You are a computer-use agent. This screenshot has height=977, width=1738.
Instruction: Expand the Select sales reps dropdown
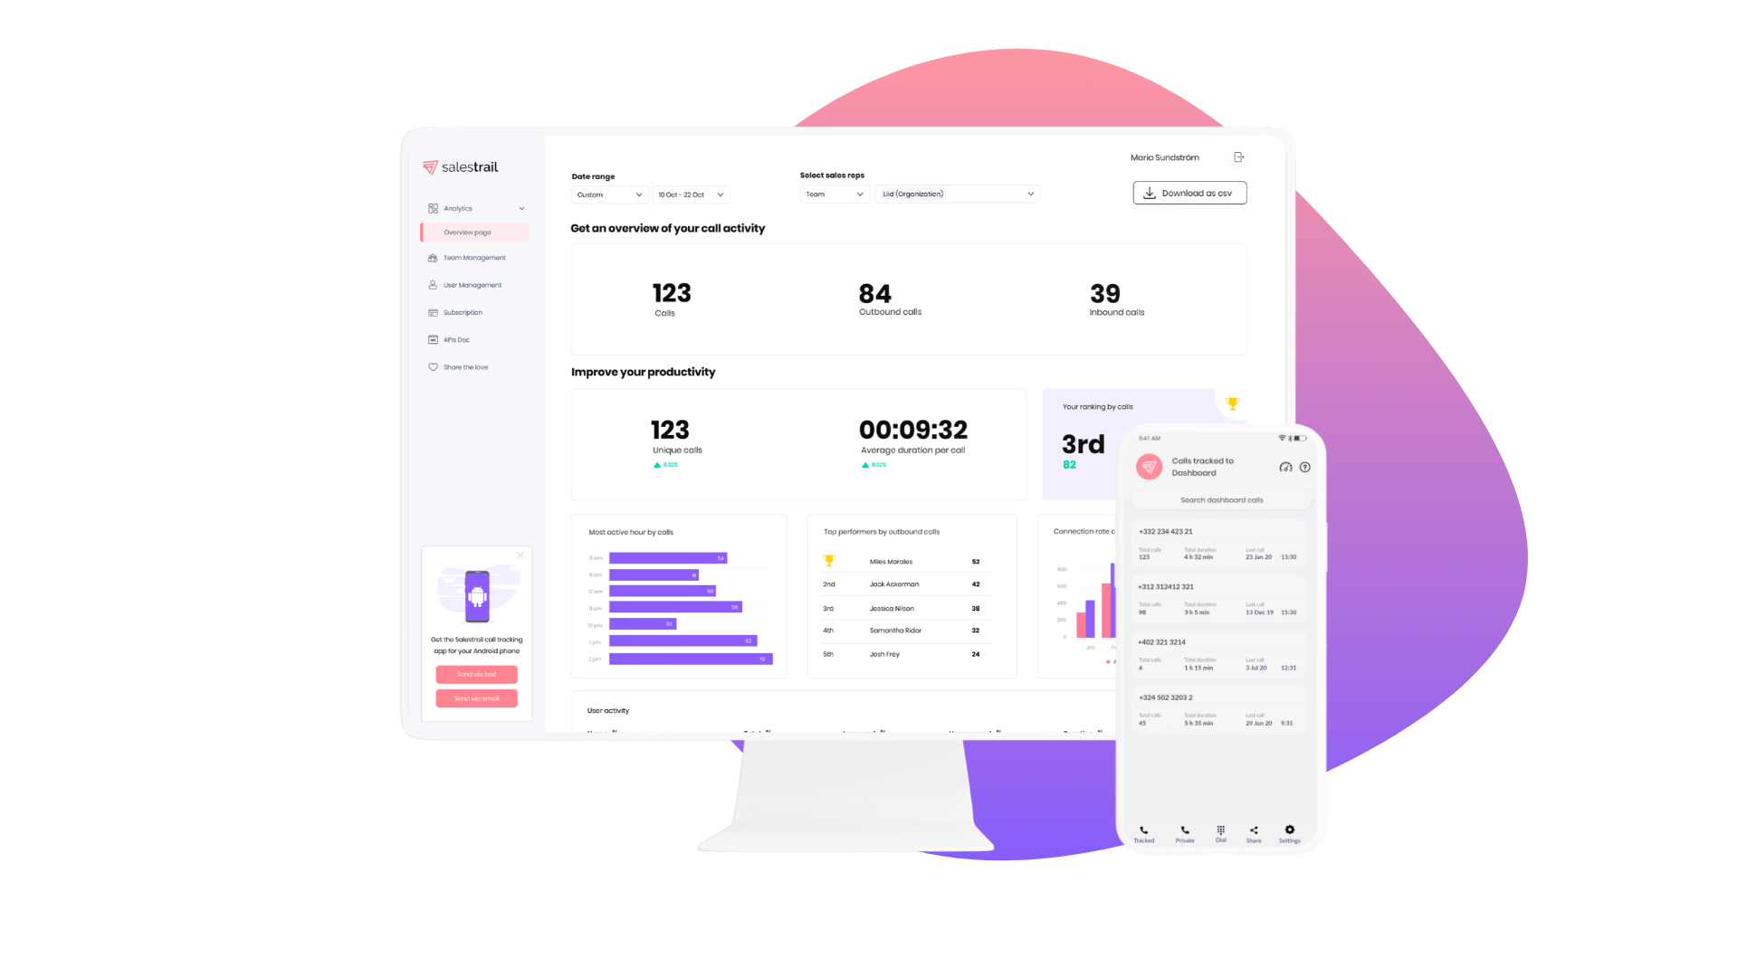tap(832, 194)
